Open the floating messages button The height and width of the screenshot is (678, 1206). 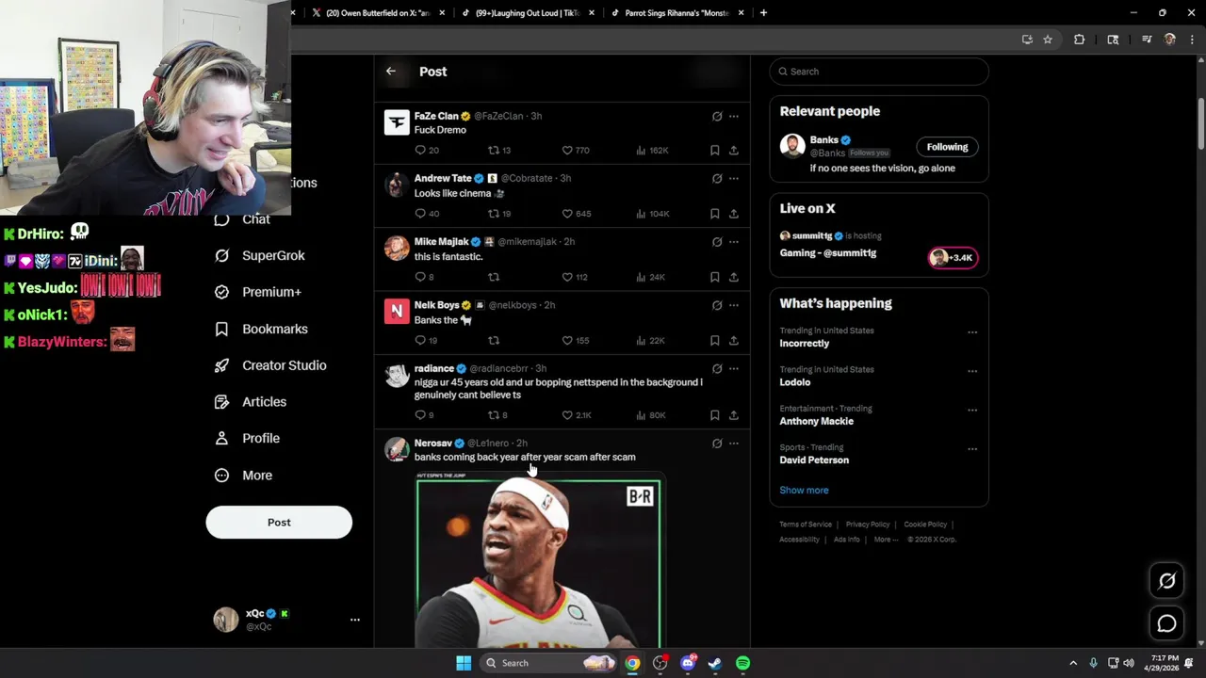tap(1166, 623)
